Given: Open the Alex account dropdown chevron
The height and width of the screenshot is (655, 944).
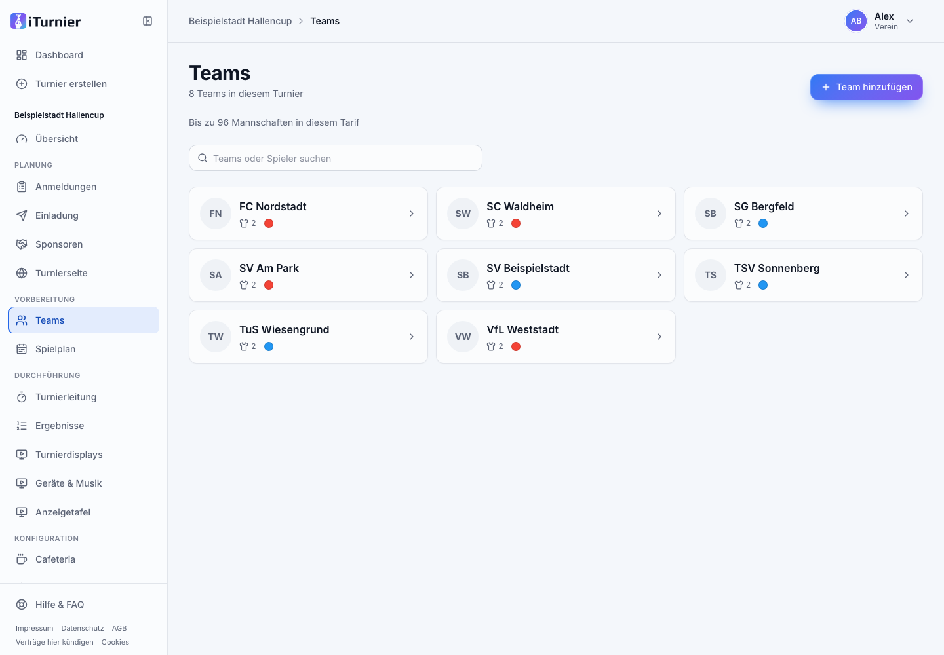Looking at the screenshot, I should (910, 21).
